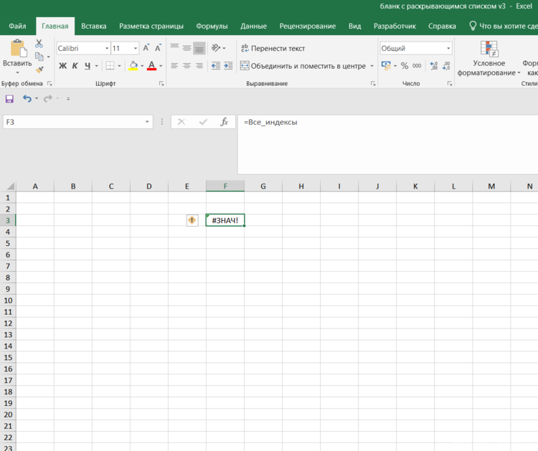This screenshot has height=451, width=538.
Task: Align cell text to the left
Action: click(174, 65)
